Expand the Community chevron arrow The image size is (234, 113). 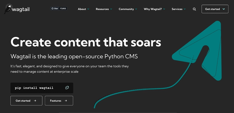click(x=136, y=9)
